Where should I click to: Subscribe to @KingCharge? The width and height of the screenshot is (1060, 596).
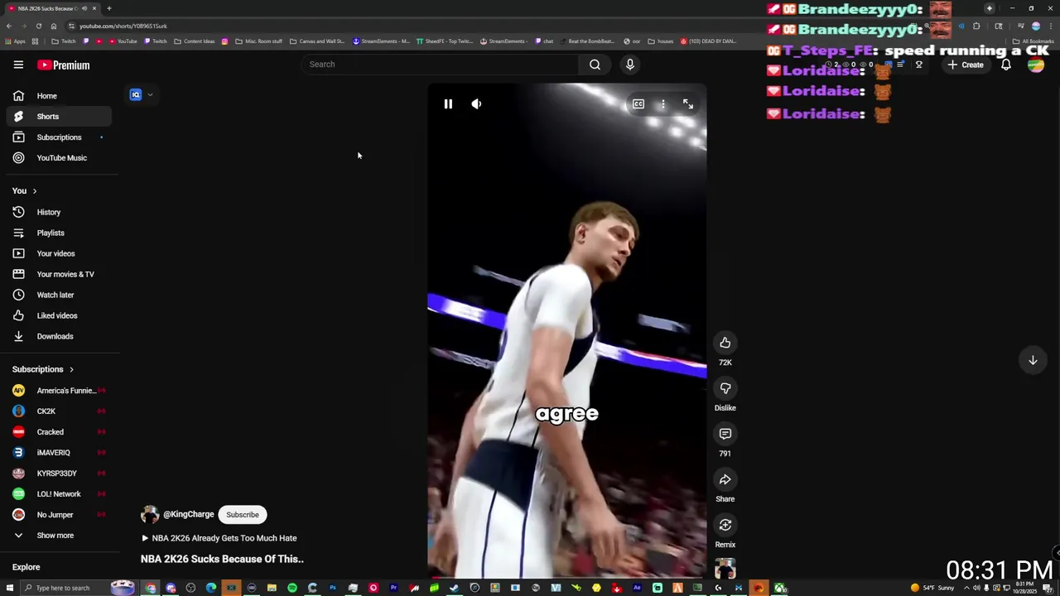click(x=243, y=515)
